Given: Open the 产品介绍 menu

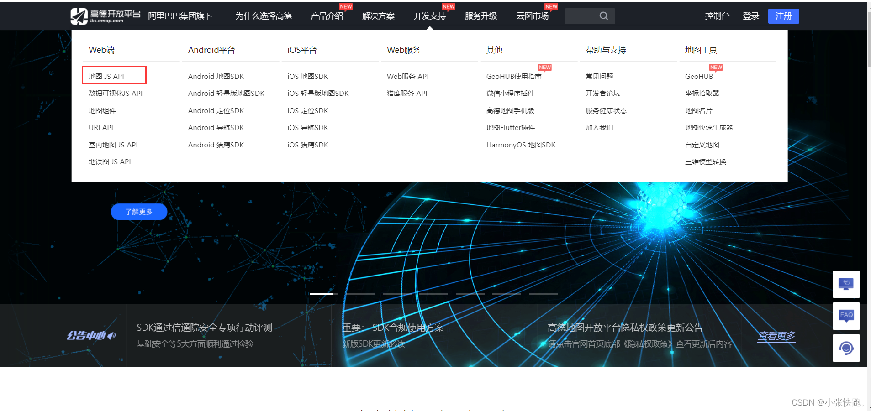Looking at the screenshot, I should pyautogui.click(x=327, y=16).
